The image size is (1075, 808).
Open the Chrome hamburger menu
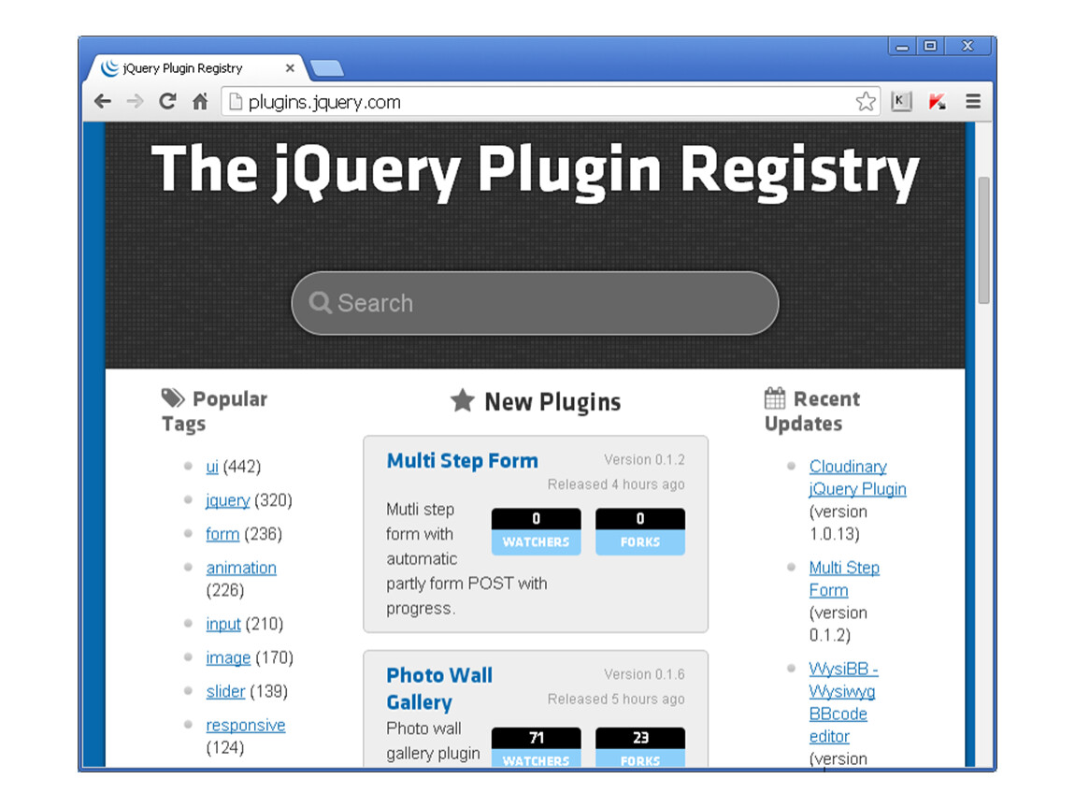point(973,102)
